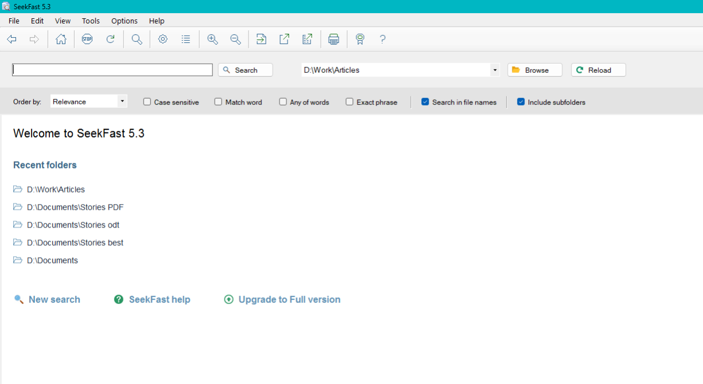The width and height of the screenshot is (703, 384).
Task: Open settings via the gear icon
Action: (163, 40)
